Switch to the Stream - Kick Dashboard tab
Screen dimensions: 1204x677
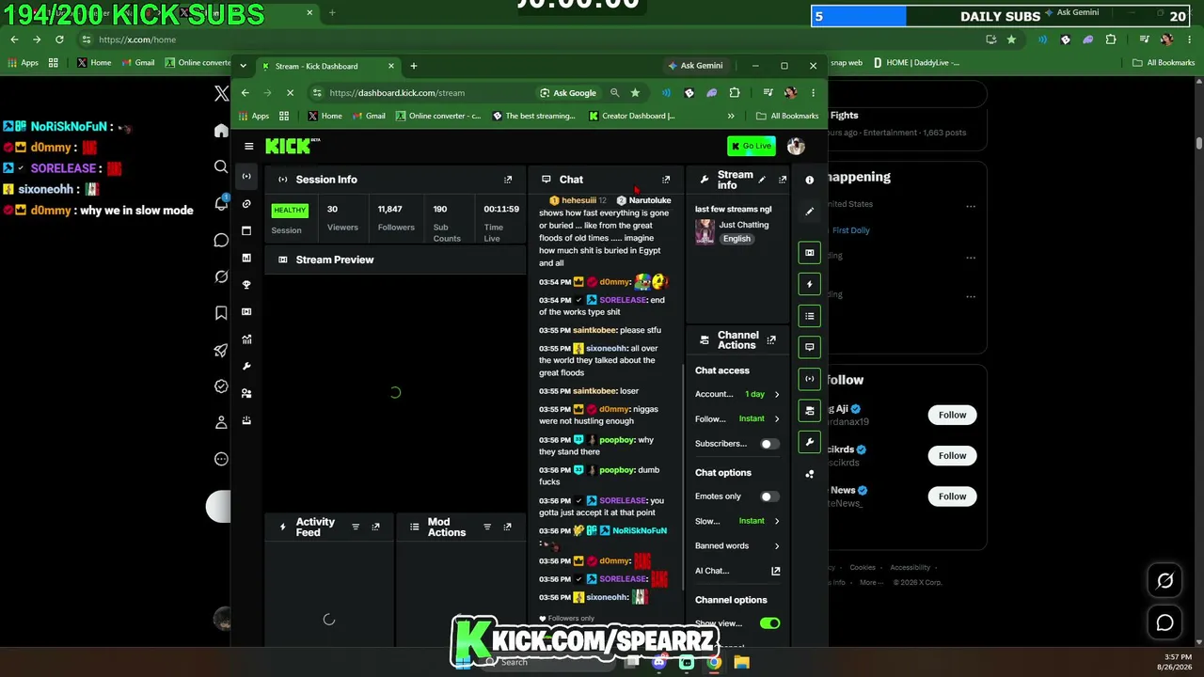(x=326, y=66)
